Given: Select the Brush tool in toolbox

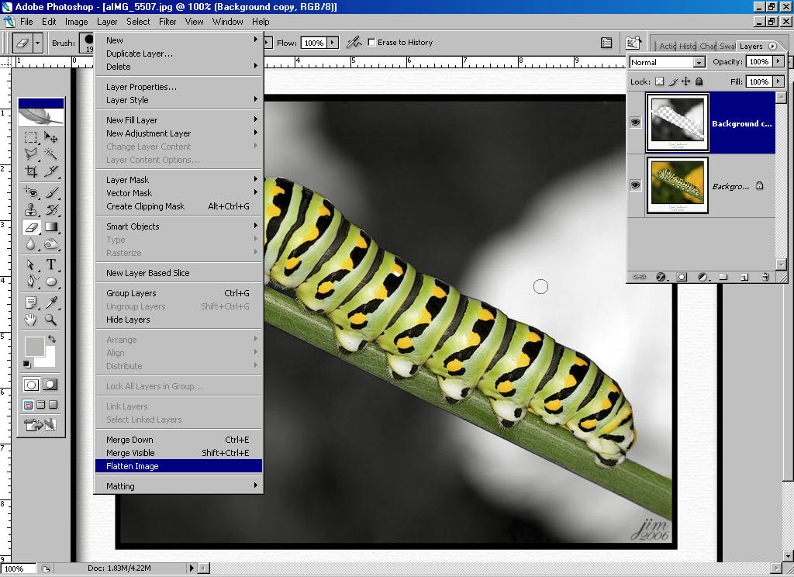Looking at the screenshot, I should 50,192.
